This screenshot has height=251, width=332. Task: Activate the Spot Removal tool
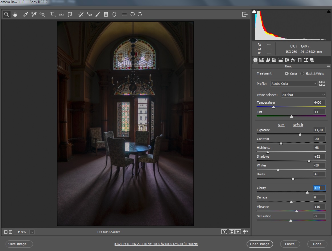(81, 14)
